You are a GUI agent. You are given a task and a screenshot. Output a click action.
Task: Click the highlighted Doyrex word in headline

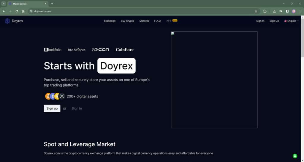click(116, 66)
